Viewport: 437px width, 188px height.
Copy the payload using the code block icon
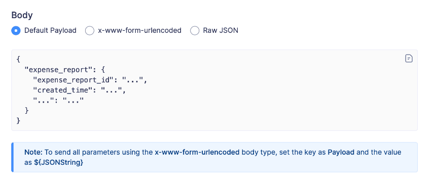point(409,59)
